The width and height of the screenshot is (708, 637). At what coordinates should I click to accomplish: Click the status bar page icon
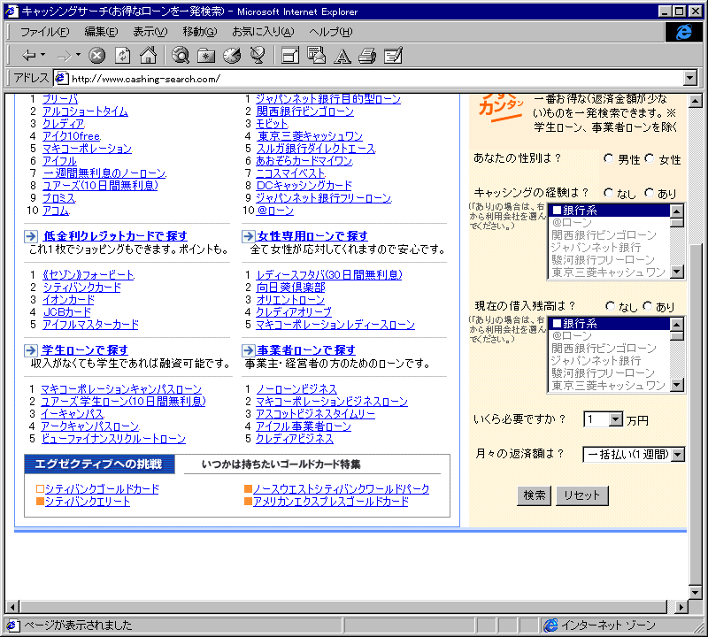12,625
